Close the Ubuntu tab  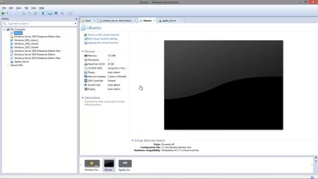[154, 21]
